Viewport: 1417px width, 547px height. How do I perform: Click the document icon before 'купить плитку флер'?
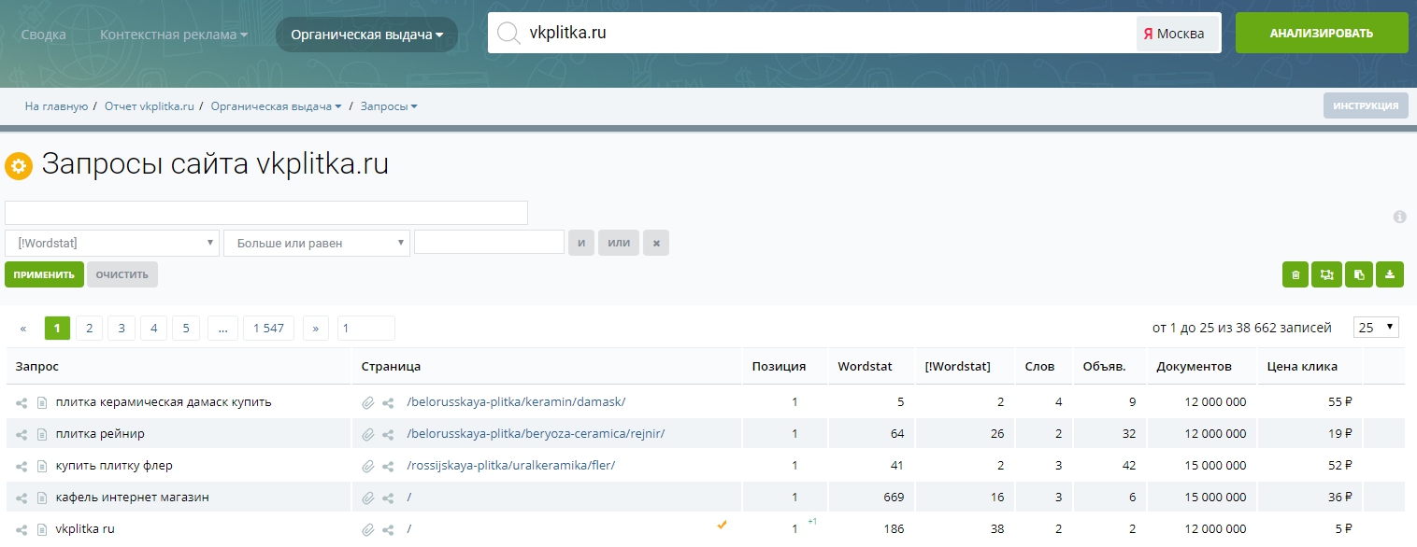click(x=41, y=466)
